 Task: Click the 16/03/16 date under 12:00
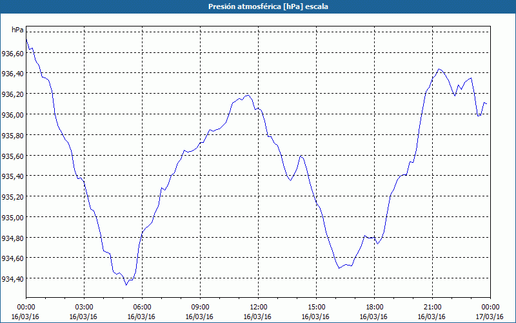click(257, 317)
